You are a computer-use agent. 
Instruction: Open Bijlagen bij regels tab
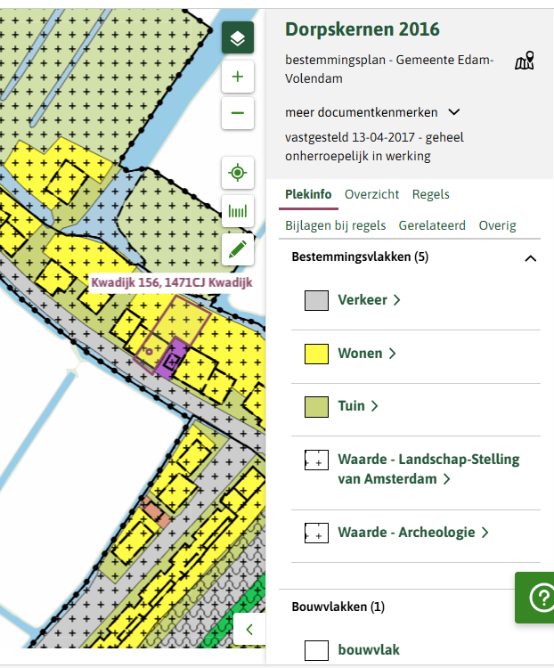(x=335, y=225)
